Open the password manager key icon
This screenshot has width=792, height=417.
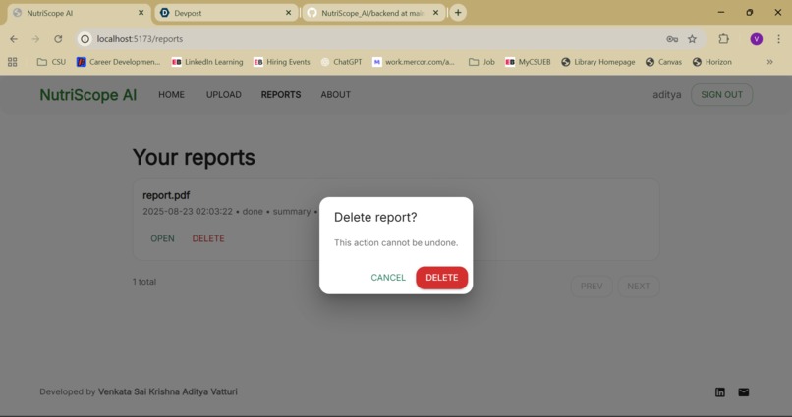[x=672, y=39]
